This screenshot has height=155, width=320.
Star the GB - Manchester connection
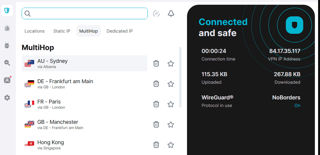pyautogui.click(x=171, y=124)
